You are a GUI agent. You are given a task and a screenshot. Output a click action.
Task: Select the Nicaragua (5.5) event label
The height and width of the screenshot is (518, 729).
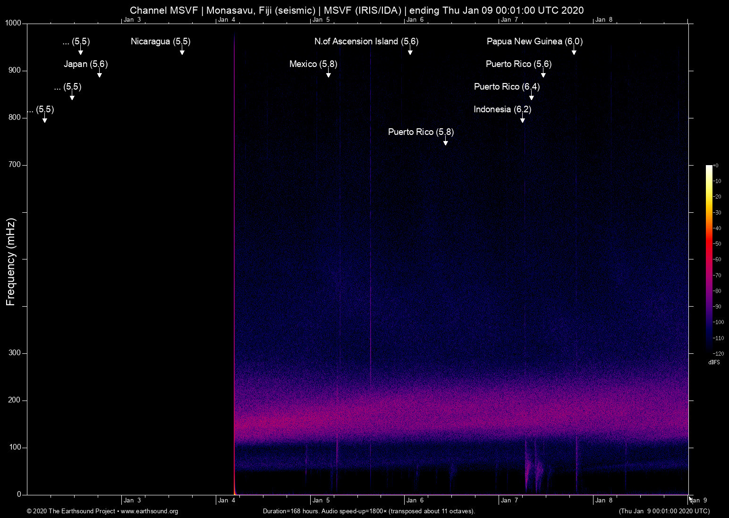(161, 42)
